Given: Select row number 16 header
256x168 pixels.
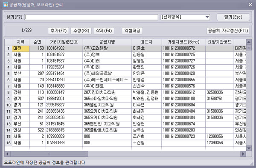Looking at the screenshot, I should pos(9,143).
